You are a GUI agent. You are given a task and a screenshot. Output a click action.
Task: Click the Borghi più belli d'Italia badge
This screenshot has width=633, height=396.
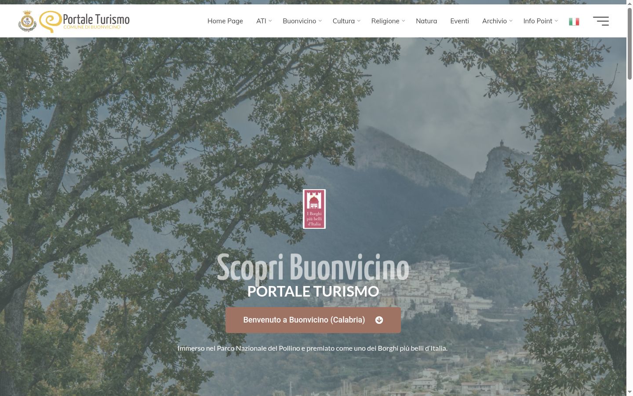click(x=314, y=209)
